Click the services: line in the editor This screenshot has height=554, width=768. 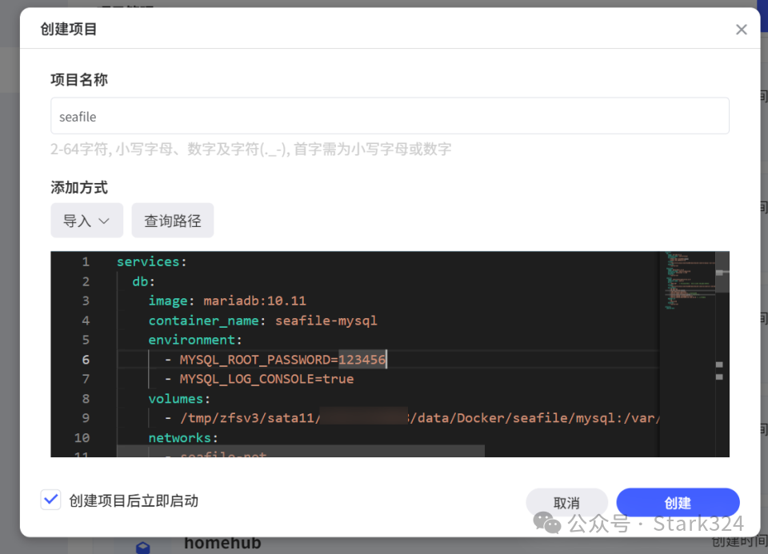pos(151,262)
